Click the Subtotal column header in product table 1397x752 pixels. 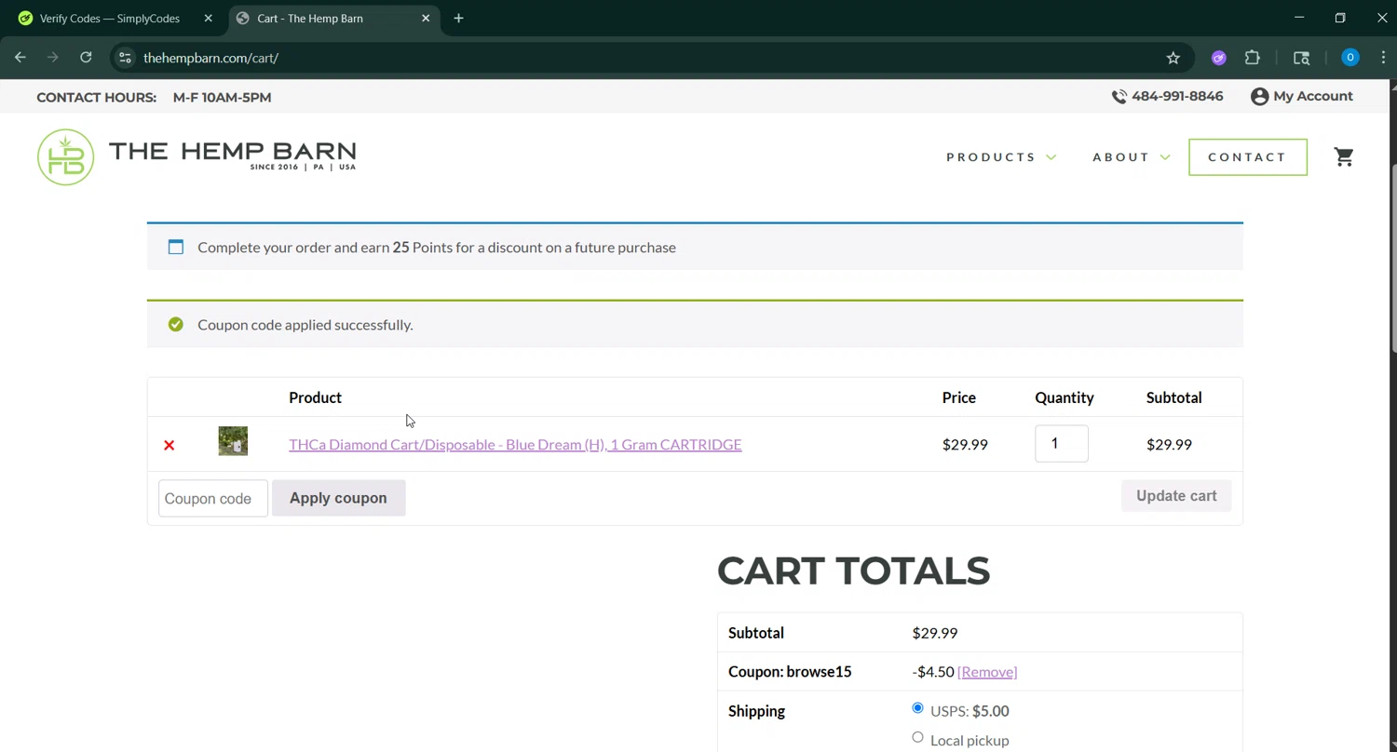pos(1173,397)
